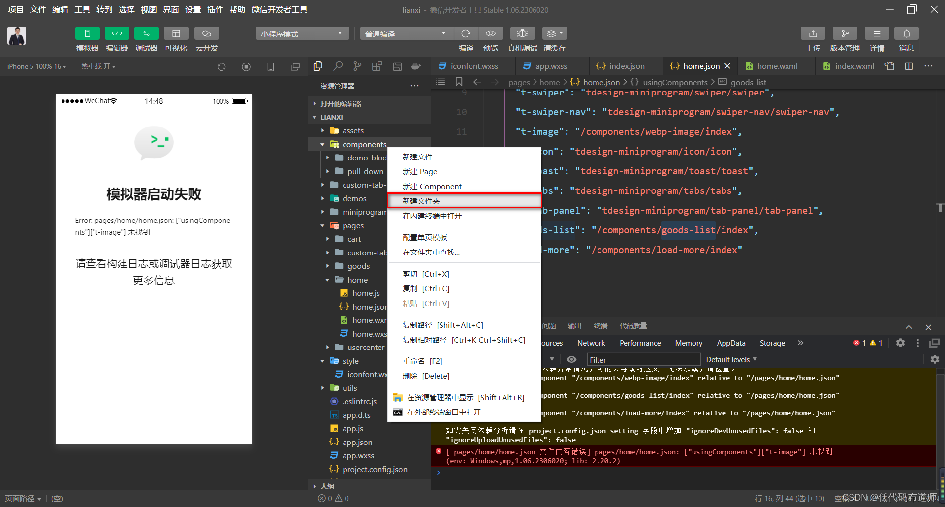Open 版本管理 version control

[x=845, y=33]
